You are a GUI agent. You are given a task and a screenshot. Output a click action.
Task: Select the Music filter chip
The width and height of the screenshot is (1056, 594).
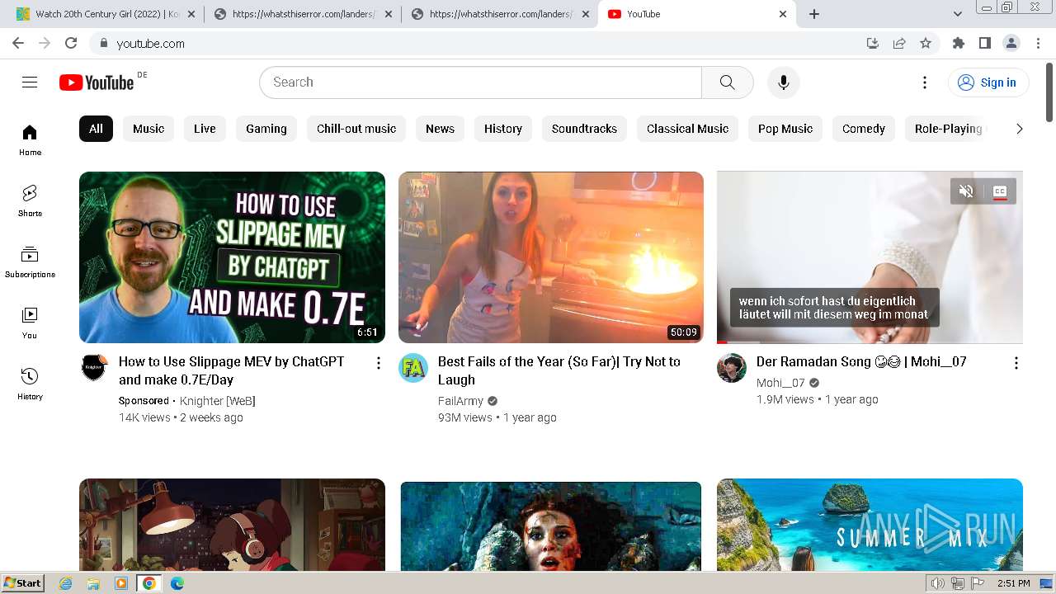148,129
